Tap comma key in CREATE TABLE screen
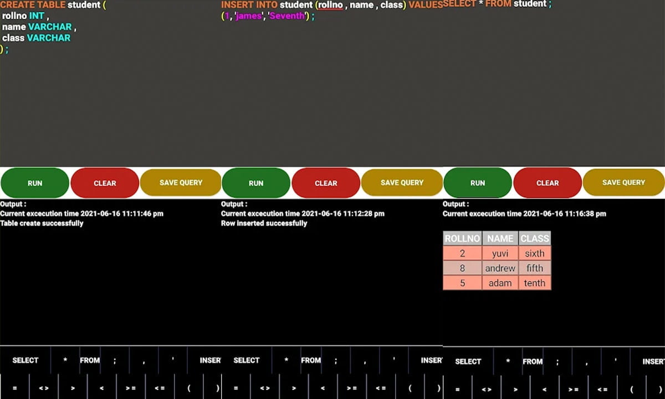665x399 pixels. tap(144, 360)
